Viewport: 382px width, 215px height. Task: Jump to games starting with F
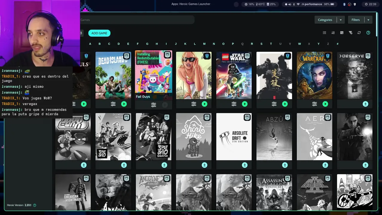(138, 44)
